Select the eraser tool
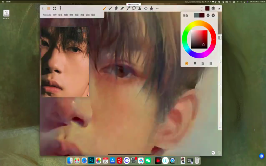 (x=122, y=8)
